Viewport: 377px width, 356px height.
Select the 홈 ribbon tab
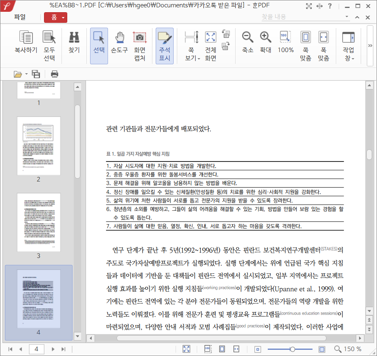[x=55, y=17]
